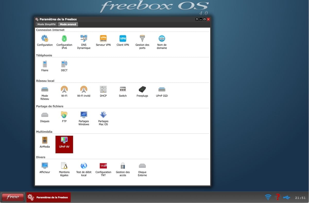Switch to Mode Simplifié tab
This screenshot has width=309, height=203.
46,24
